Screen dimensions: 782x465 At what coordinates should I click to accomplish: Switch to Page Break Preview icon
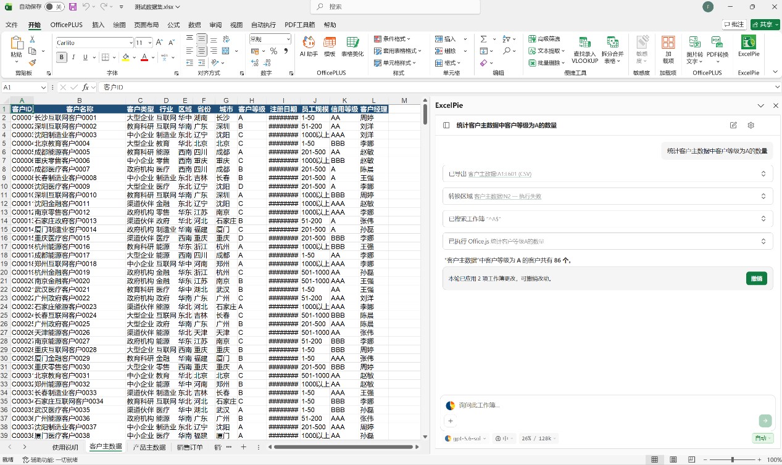pyautogui.click(x=691, y=459)
